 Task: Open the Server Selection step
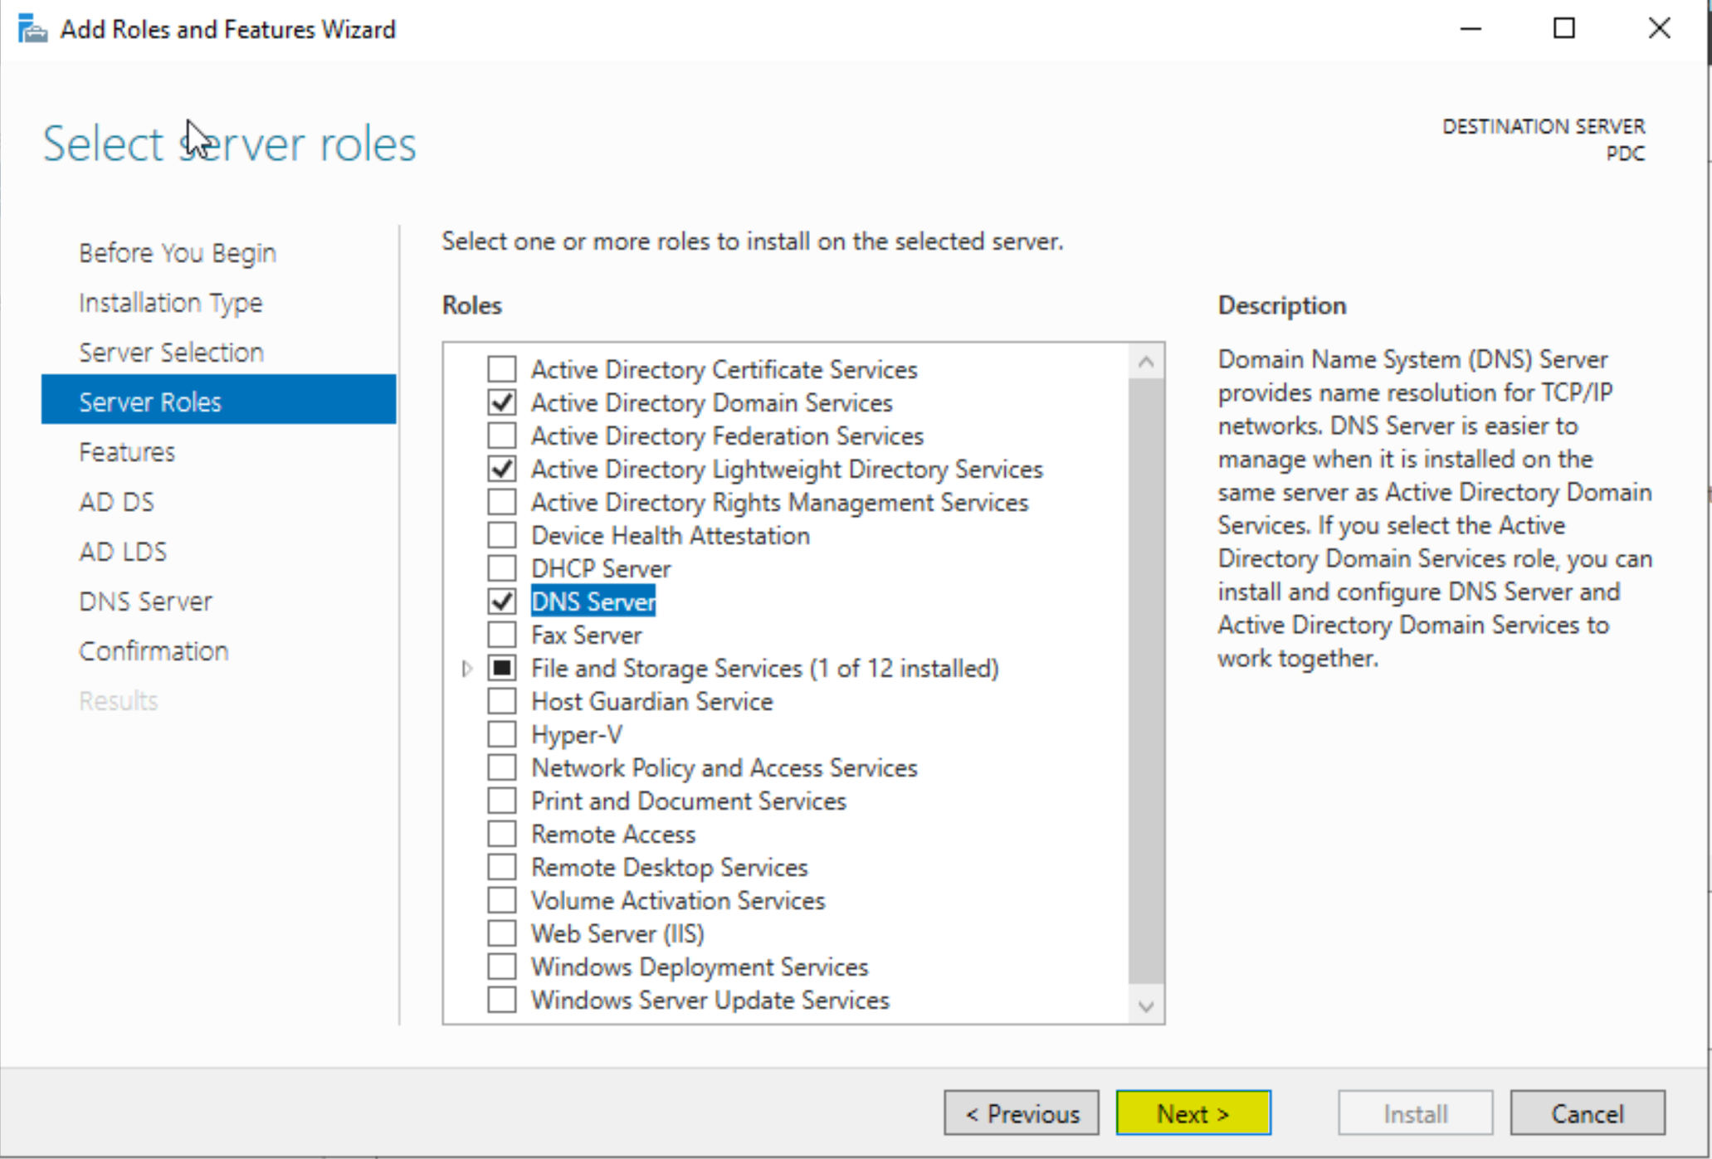pyautogui.click(x=172, y=353)
